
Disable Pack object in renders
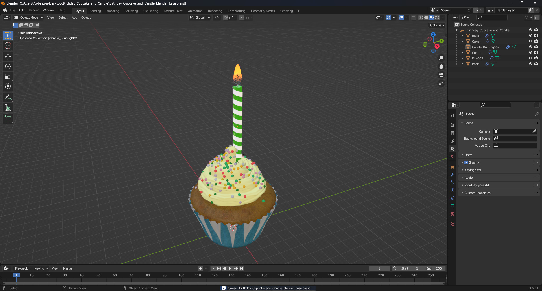536,64
